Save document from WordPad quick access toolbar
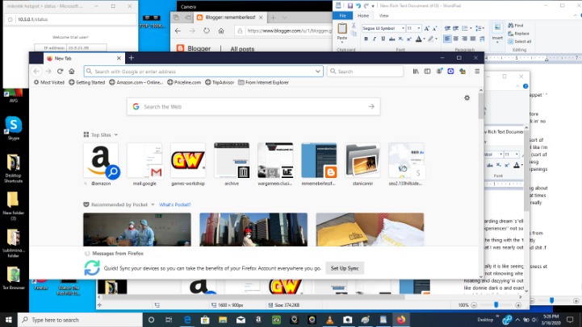Image resolution: width=582 pixels, height=327 pixels. click(350, 6)
